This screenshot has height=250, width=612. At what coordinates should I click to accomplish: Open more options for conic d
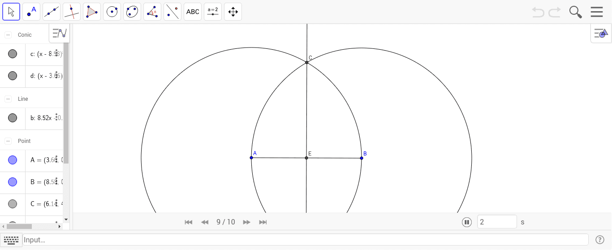point(56,75)
